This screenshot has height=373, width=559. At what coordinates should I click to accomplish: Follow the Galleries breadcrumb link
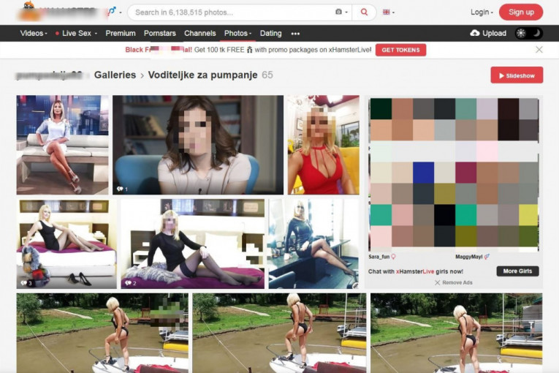115,75
